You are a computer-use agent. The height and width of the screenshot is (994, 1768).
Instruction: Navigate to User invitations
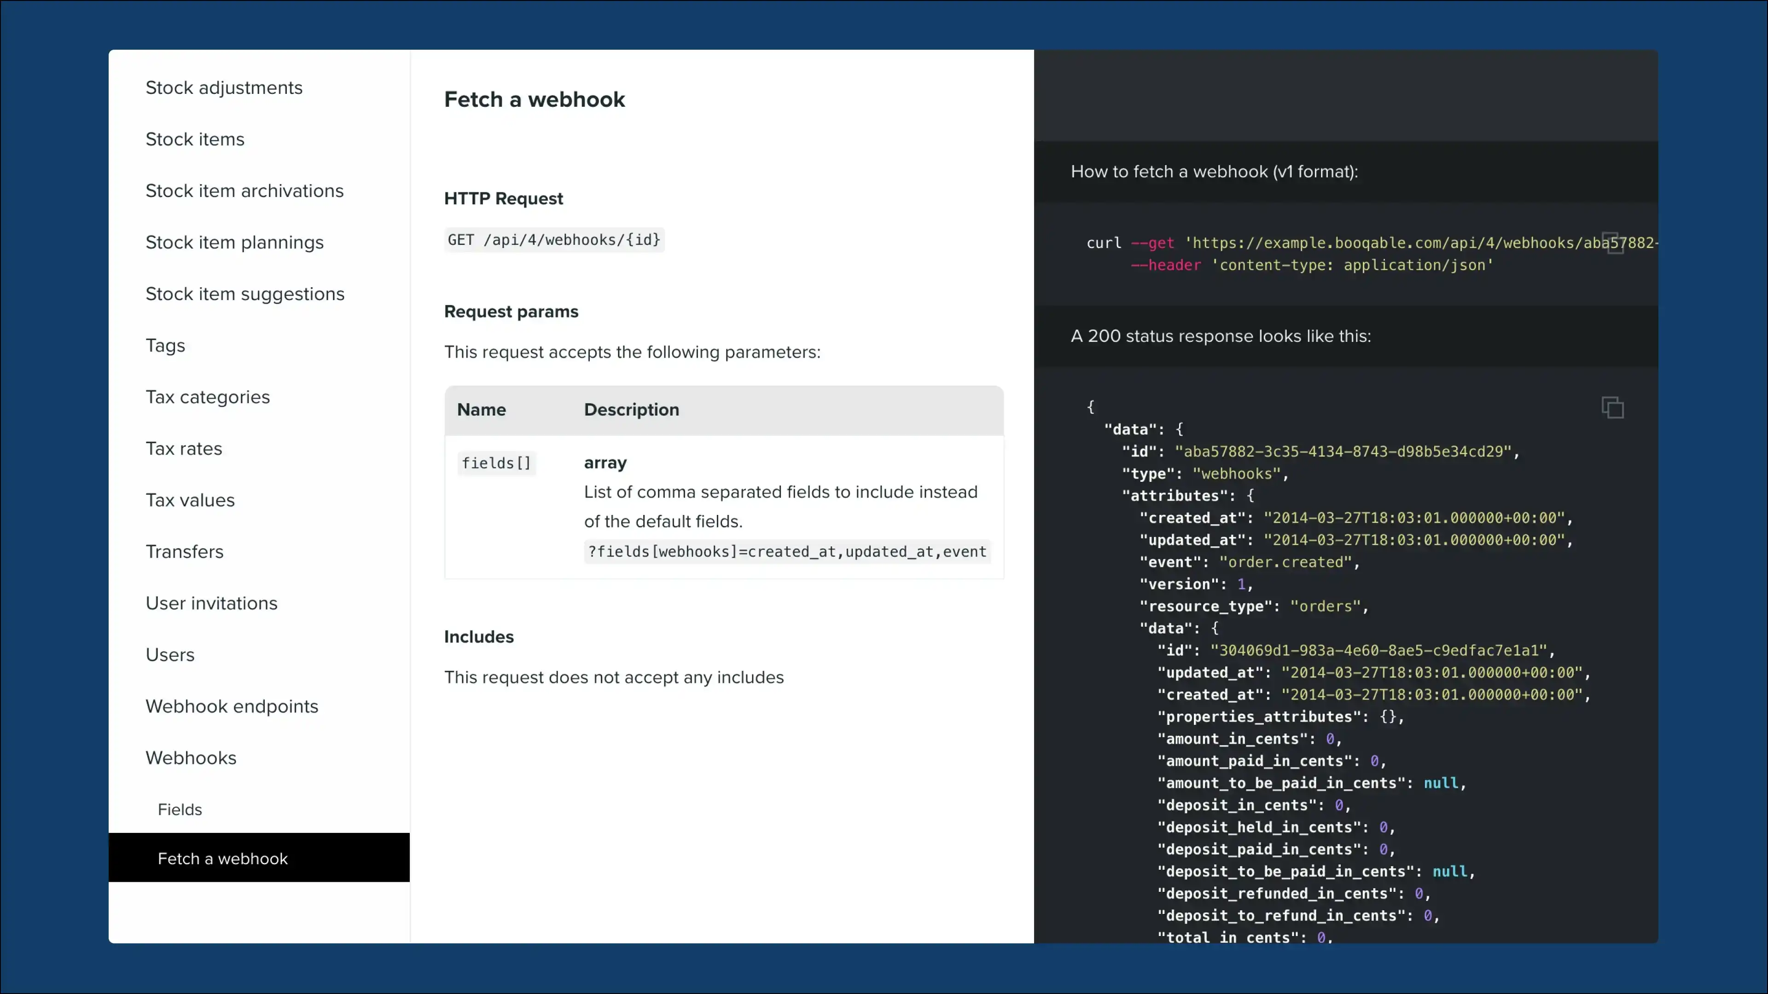click(211, 603)
